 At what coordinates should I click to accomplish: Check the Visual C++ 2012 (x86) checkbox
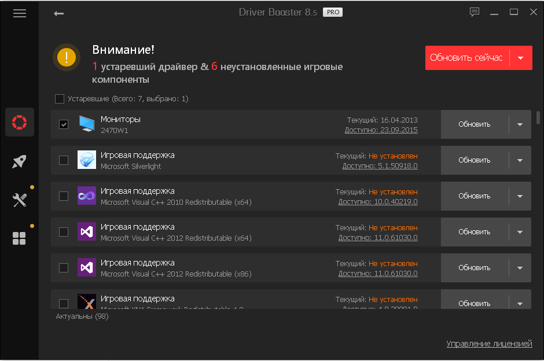point(64,268)
